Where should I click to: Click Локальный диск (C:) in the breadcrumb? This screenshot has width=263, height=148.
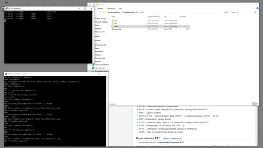pos(131,12)
